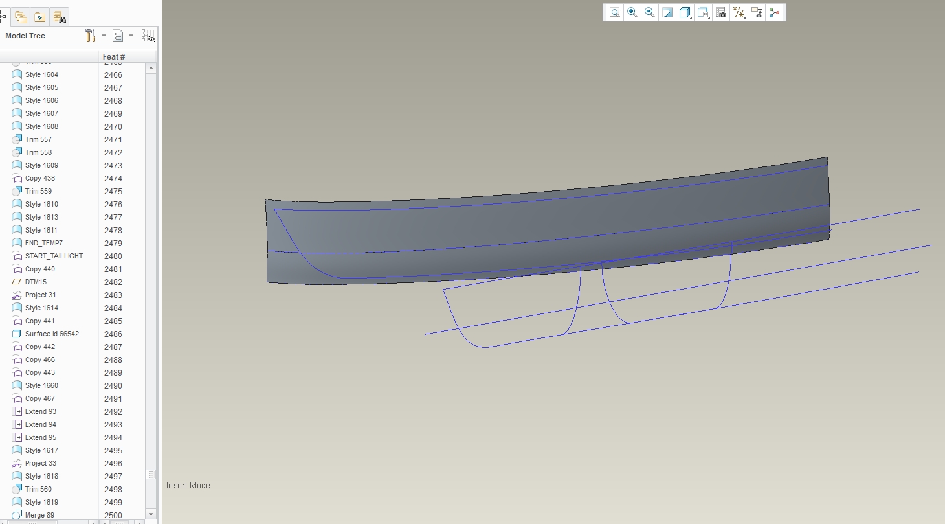
Task: Click the Copy 438 feature icon
Action: (x=17, y=178)
